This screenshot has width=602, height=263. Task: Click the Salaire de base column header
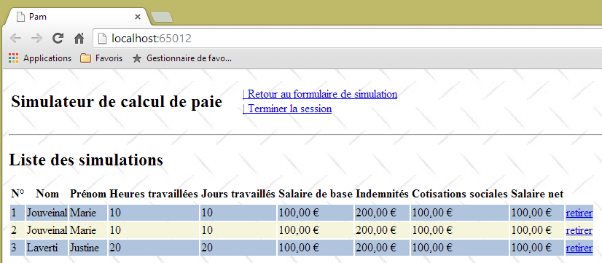tap(316, 194)
